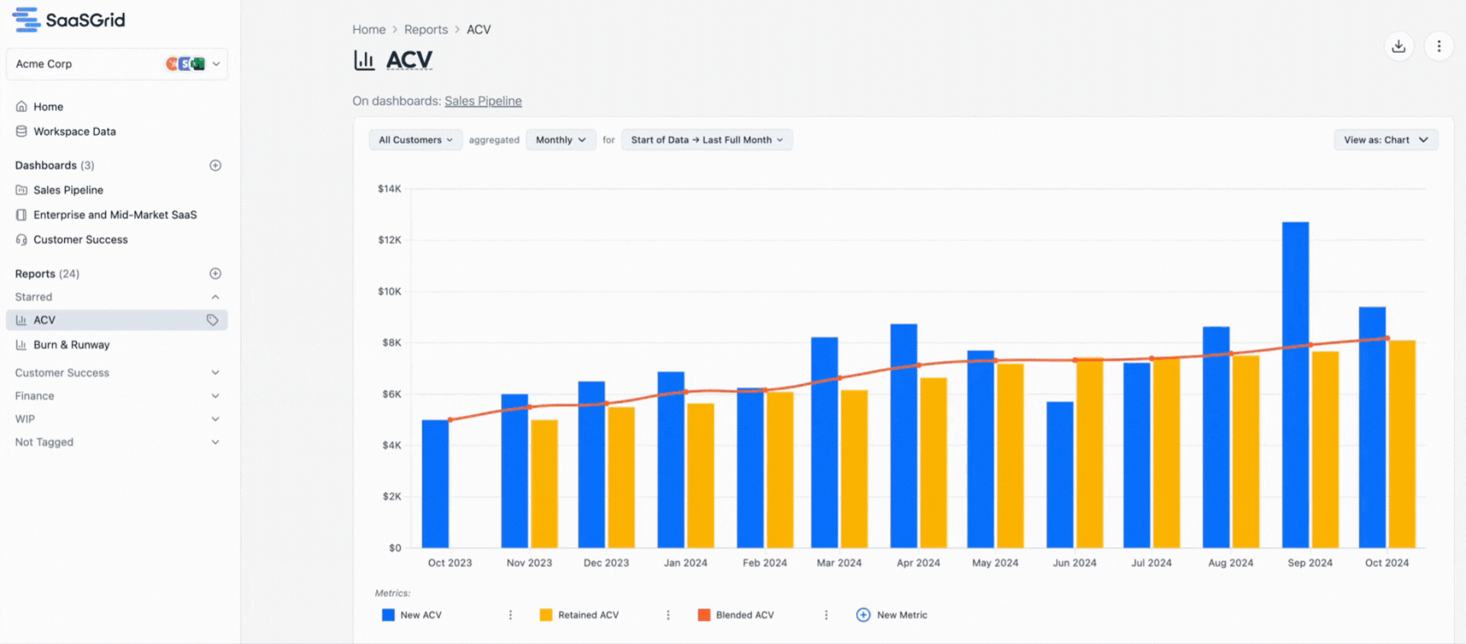Click the download report icon
The height and width of the screenshot is (644, 1466).
1398,47
